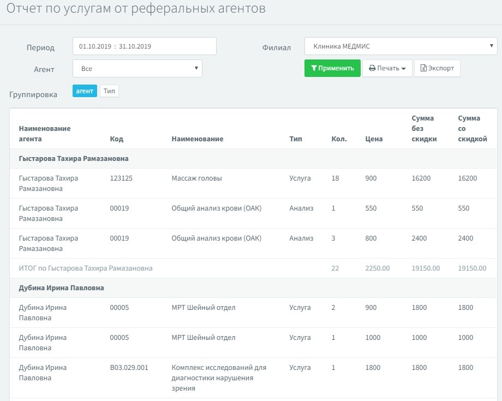Select grouping by Тип
Viewport: 502px width, 401px height.
[x=109, y=91]
